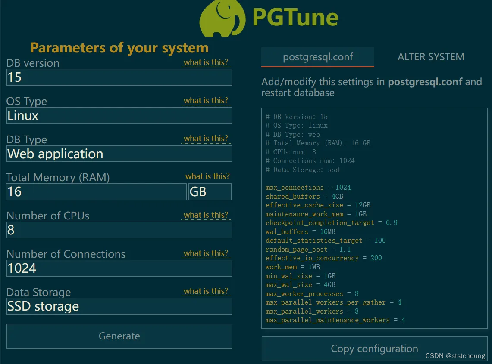Screen dimensions: 492x364
Task: Open 'what is this?' for Data Storage
Action: coord(206,291)
